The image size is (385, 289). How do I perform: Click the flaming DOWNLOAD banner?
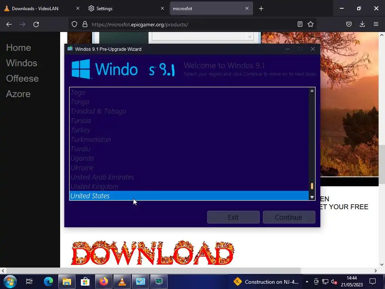click(x=153, y=253)
